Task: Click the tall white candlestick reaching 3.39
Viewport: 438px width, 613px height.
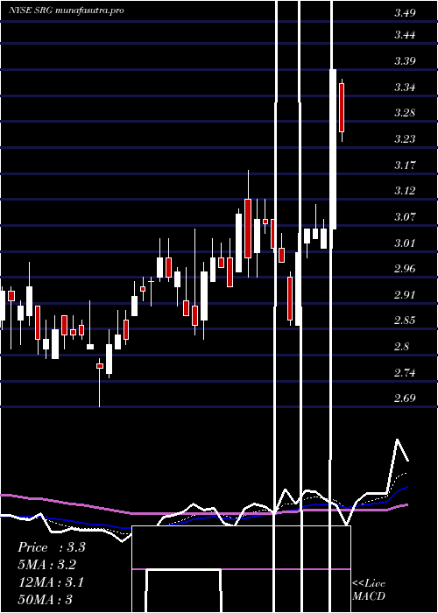Action: click(333, 149)
